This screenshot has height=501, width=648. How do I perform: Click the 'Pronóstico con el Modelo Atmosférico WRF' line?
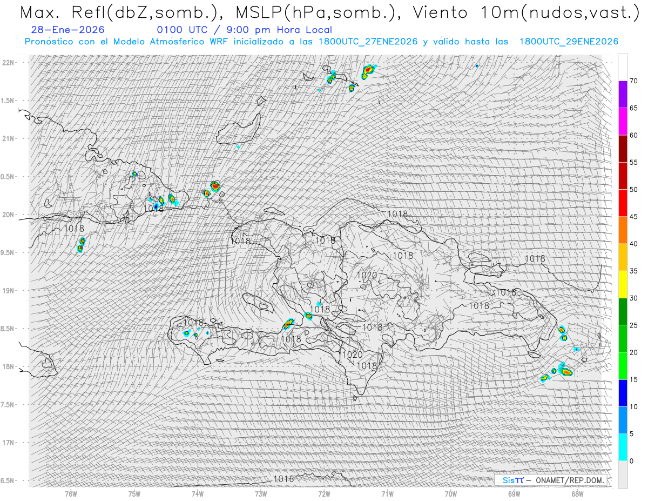click(321, 42)
